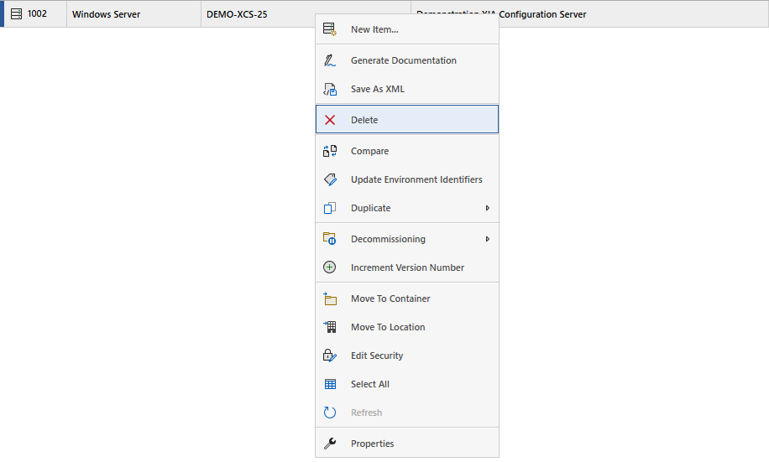Select the Duplicate menu entry
This screenshot has height=462, width=769.
[370, 208]
